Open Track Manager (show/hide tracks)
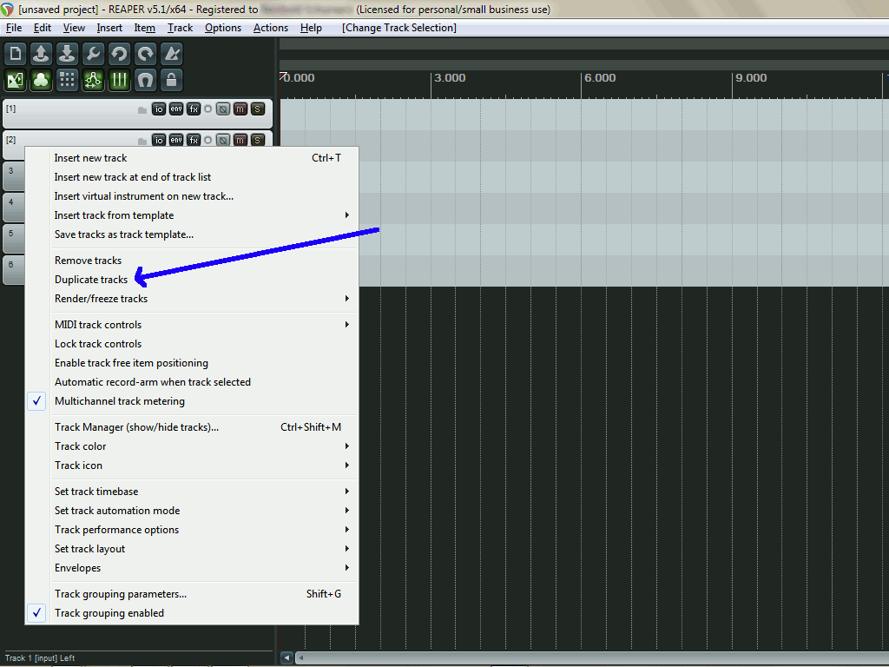Screen dimensions: 889x667 192,427
